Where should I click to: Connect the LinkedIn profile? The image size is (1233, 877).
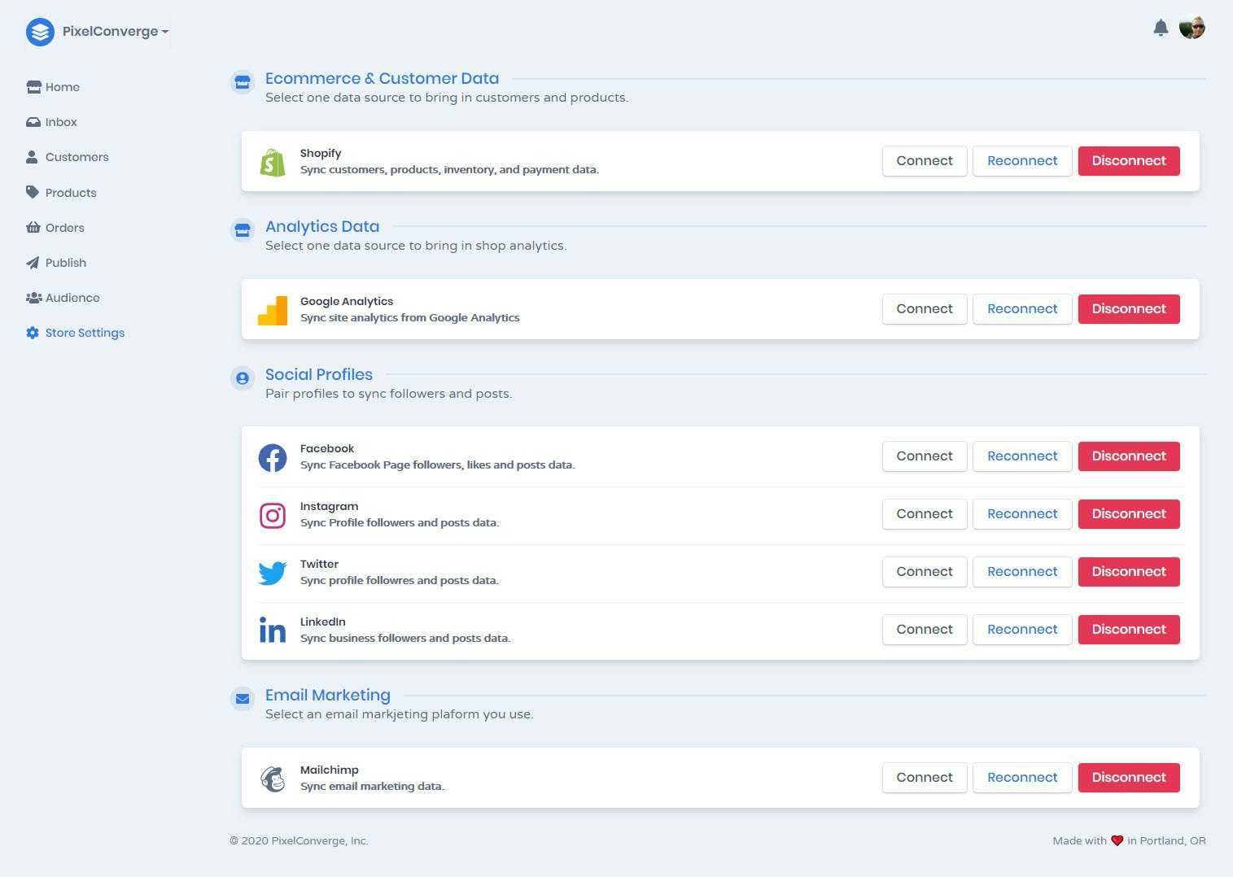925,630
